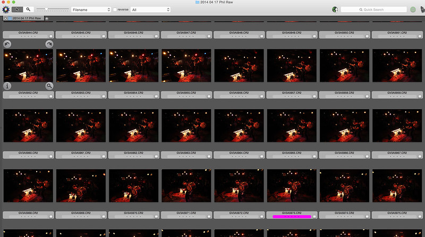Select the magnifier zoom tool

pos(28,10)
